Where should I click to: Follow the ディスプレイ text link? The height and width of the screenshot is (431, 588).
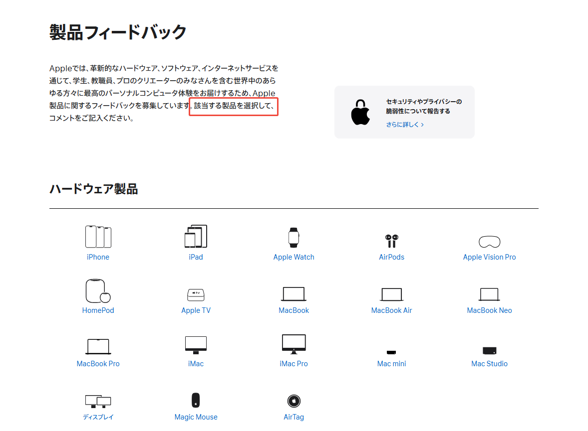[x=98, y=417]
